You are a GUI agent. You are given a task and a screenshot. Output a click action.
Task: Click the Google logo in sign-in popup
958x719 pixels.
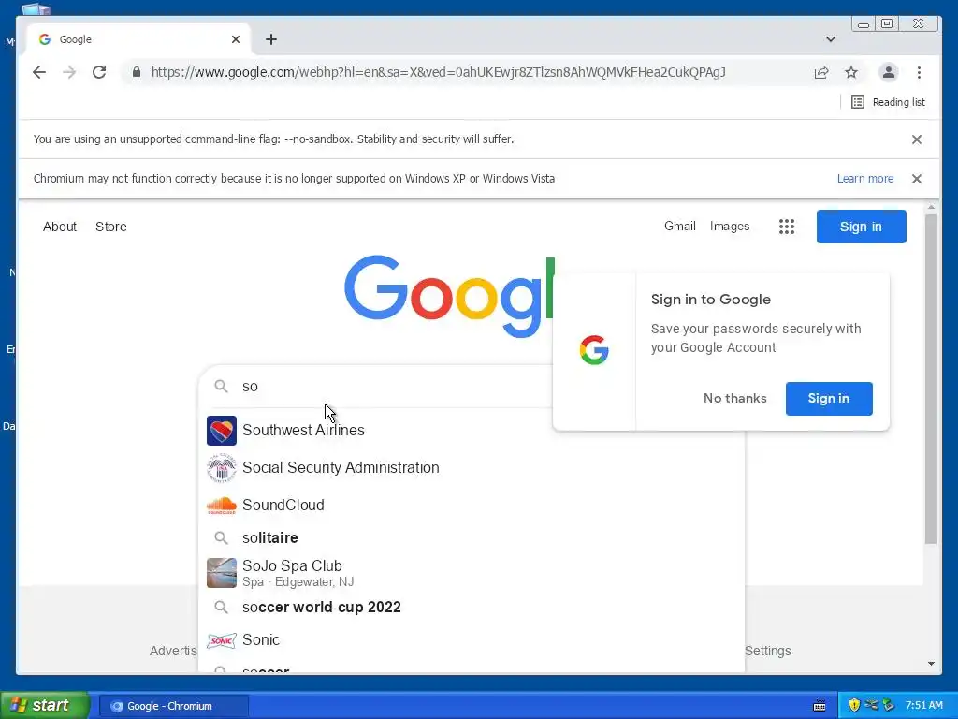pos(594,350)
